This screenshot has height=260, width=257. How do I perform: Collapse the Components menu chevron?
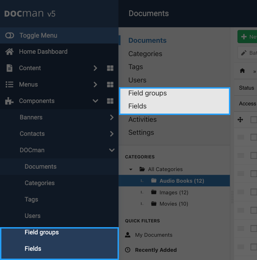(95, 101)
